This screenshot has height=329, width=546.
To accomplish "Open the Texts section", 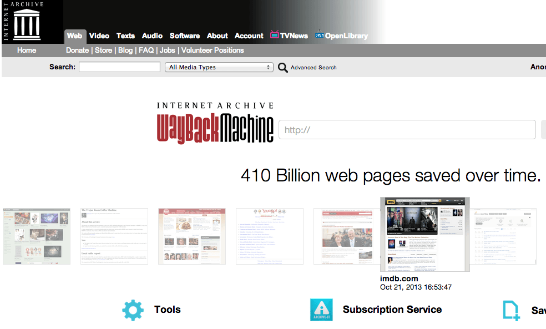I will (x=125, y=36).
